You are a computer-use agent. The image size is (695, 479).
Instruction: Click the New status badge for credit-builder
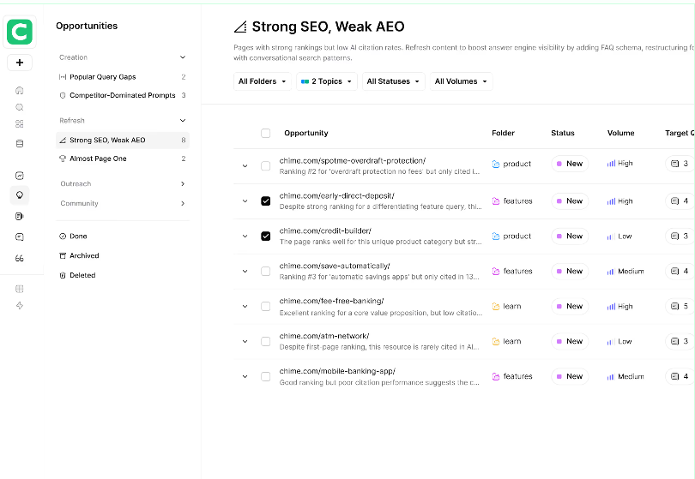(x=570, y=237)
